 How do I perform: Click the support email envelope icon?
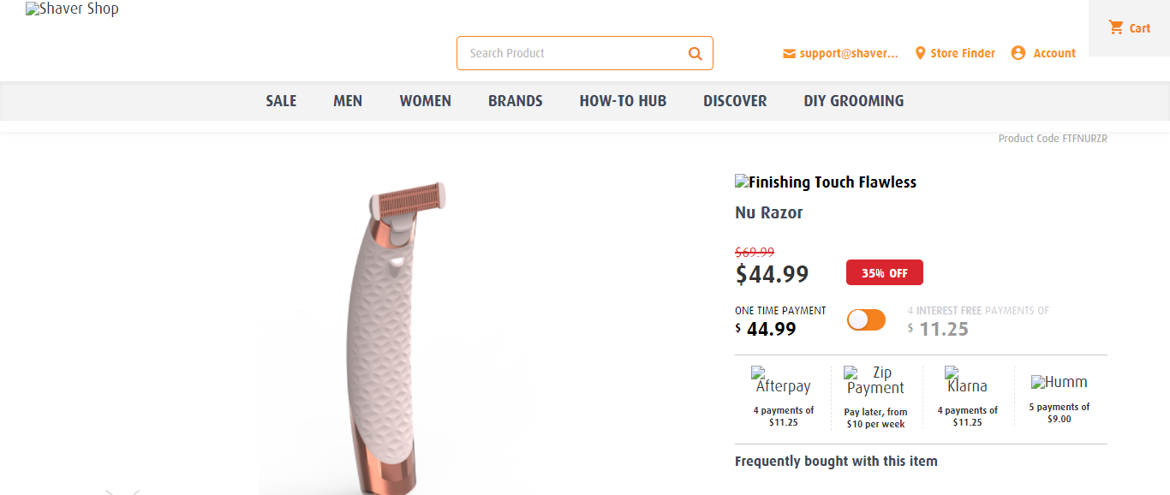[789, 53]
